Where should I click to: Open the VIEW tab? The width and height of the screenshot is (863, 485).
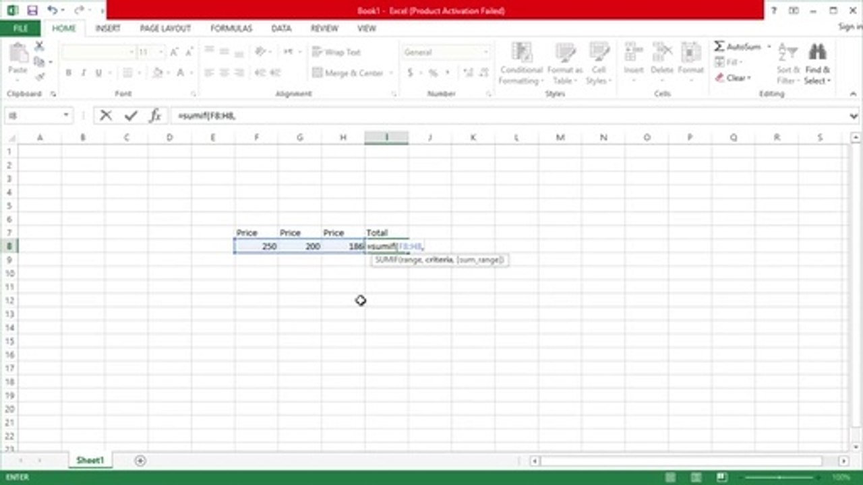click(x=367, y=28)
